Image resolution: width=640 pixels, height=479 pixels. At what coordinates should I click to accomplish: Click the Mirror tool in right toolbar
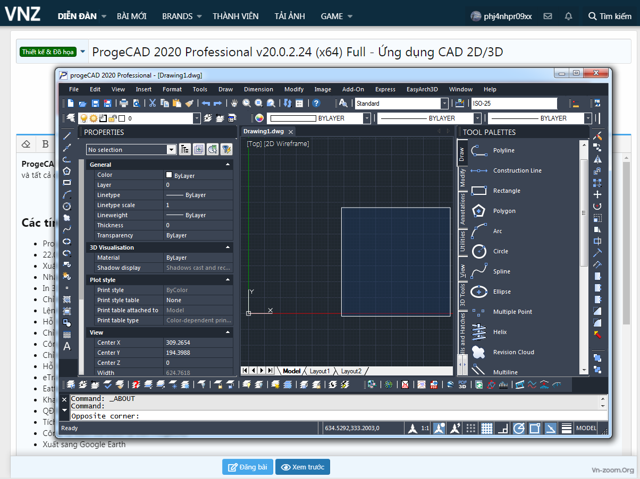click(597, 159)
